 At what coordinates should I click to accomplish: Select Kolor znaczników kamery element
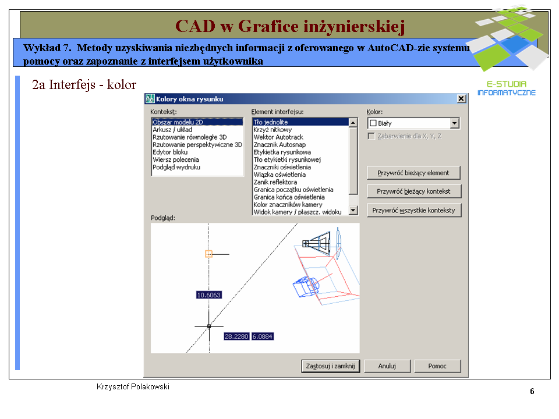300,204
